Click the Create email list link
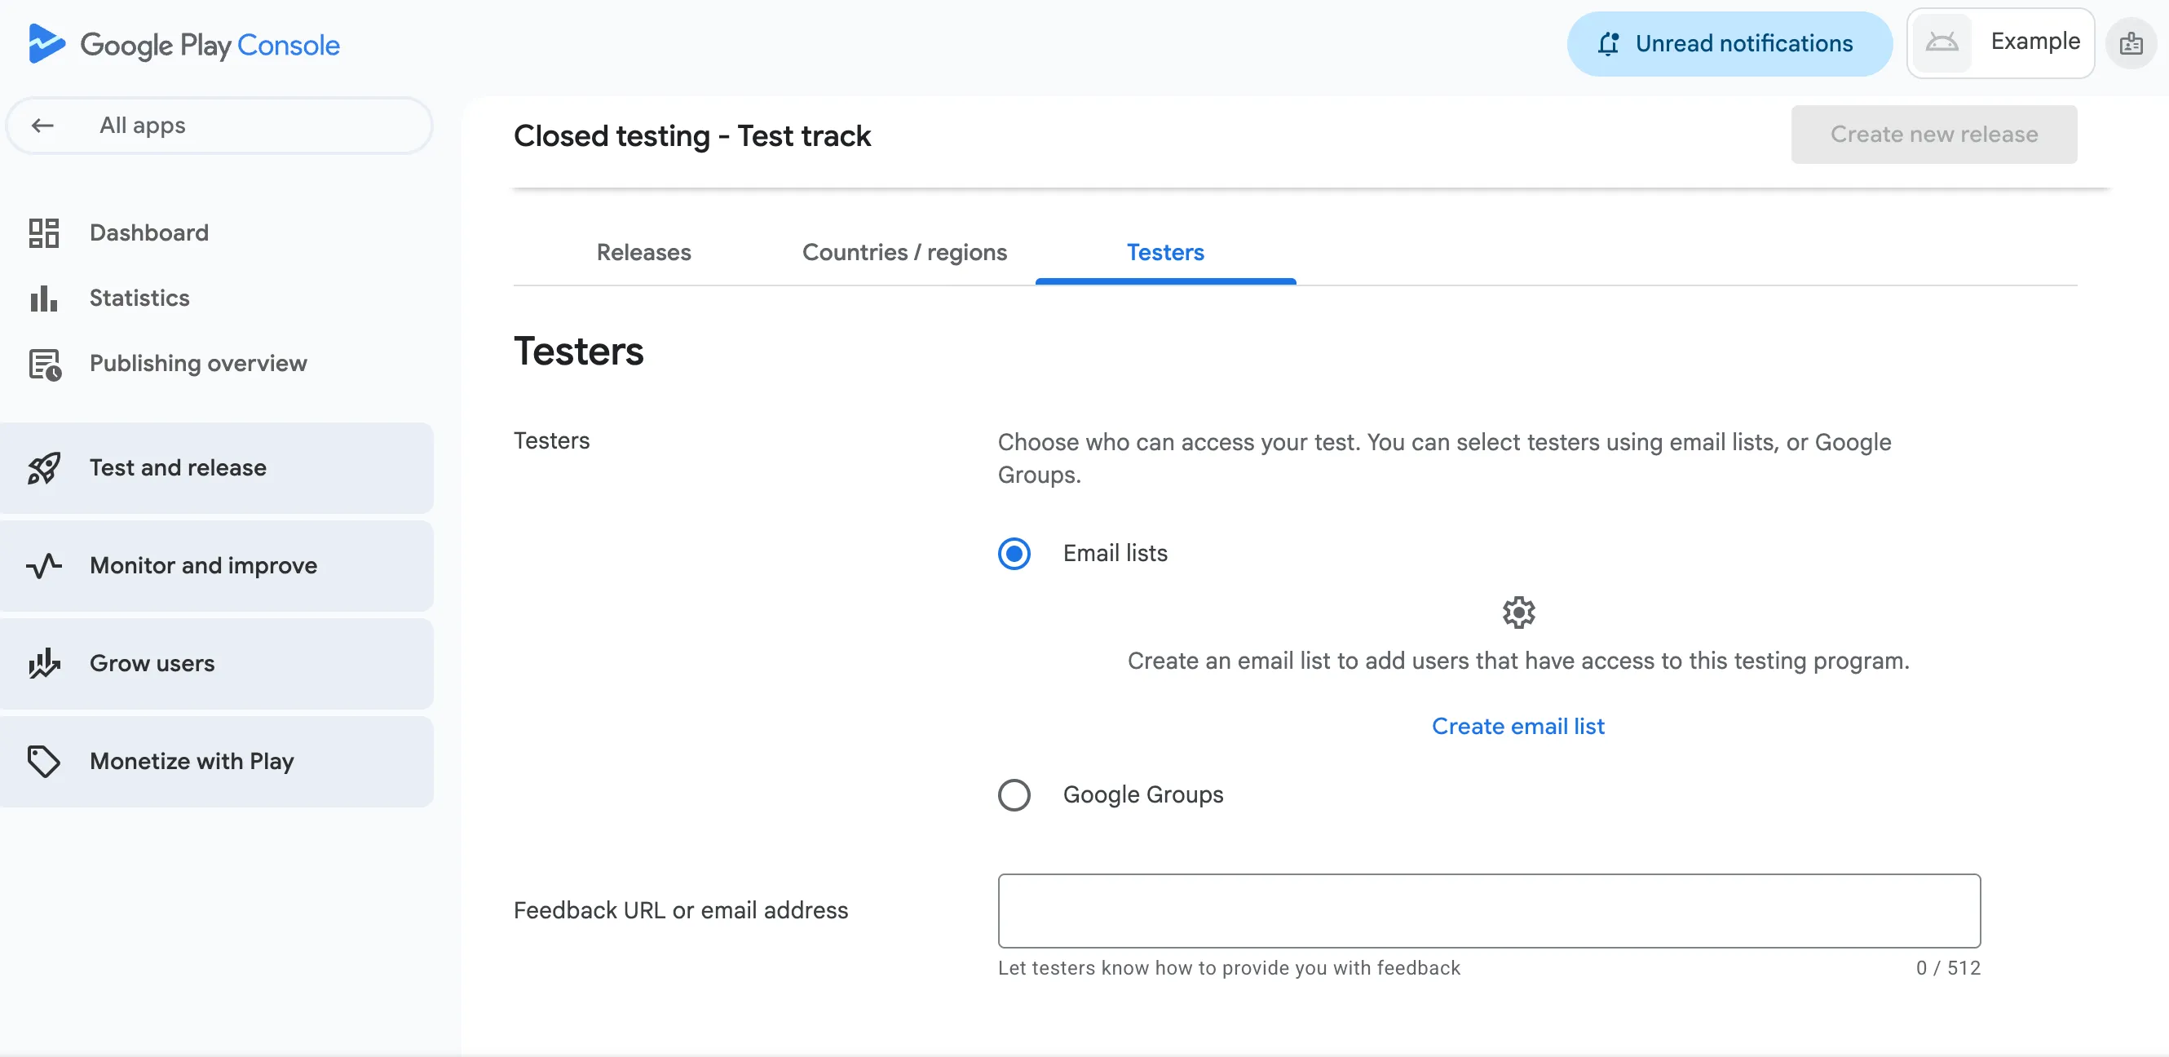 1518,725
